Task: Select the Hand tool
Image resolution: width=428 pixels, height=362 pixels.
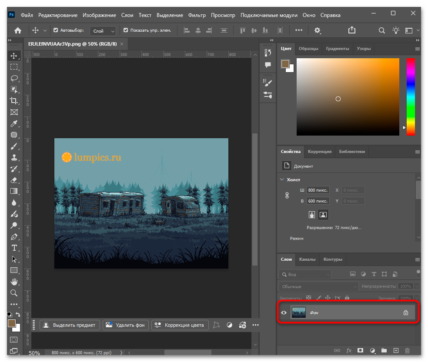Action: click(x=14, y=282)
